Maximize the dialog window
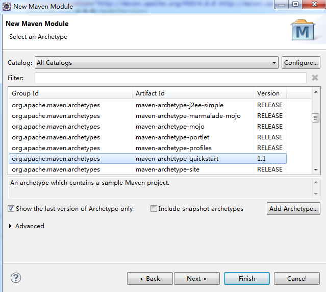326x292 pixels. (x=295, y=4)
